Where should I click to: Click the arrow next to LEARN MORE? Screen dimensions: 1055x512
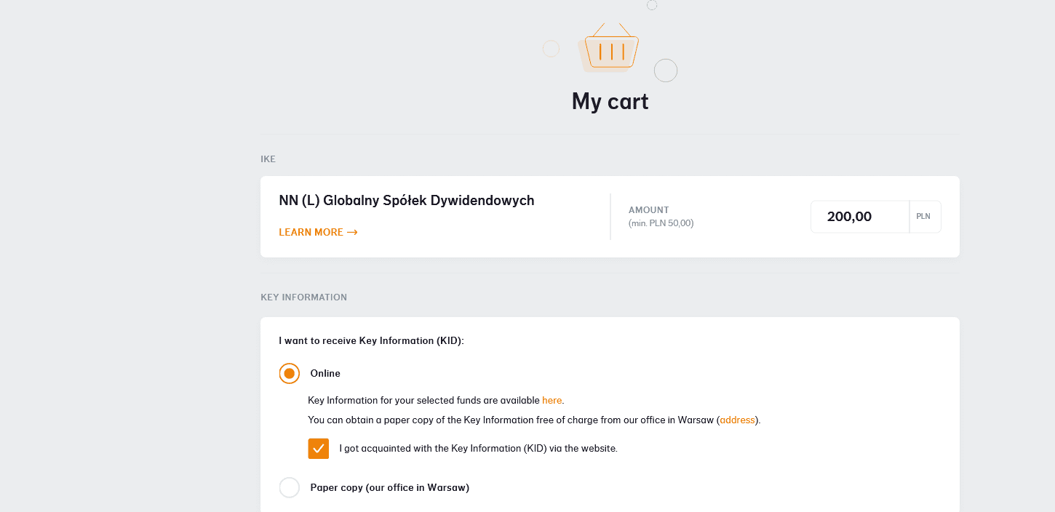click(x=352, y=233)
